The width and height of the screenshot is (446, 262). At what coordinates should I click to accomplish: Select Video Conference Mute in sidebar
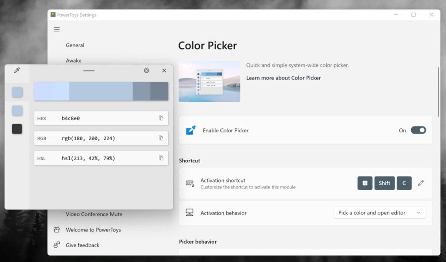tap(94, 214)
